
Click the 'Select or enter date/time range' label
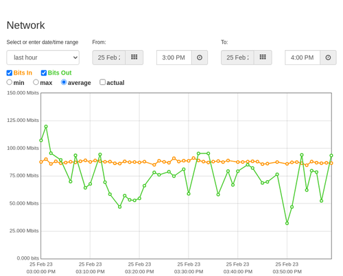[43, 42]
